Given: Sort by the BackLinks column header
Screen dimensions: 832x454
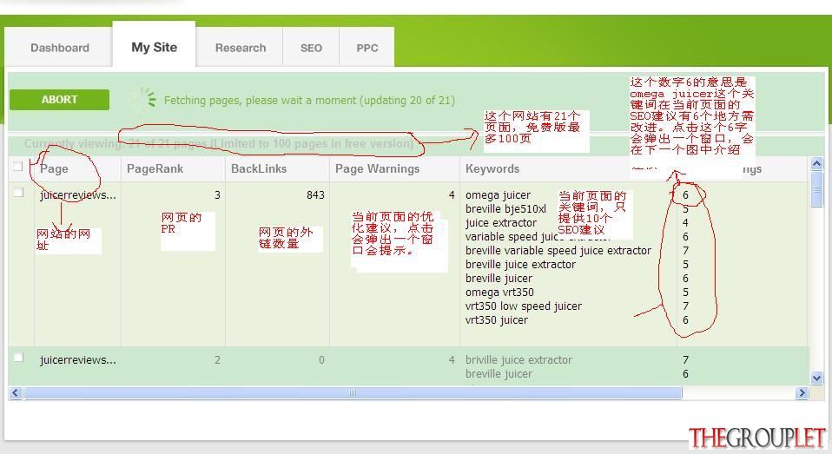Looking at the screenshot, I should pos(259,168).
